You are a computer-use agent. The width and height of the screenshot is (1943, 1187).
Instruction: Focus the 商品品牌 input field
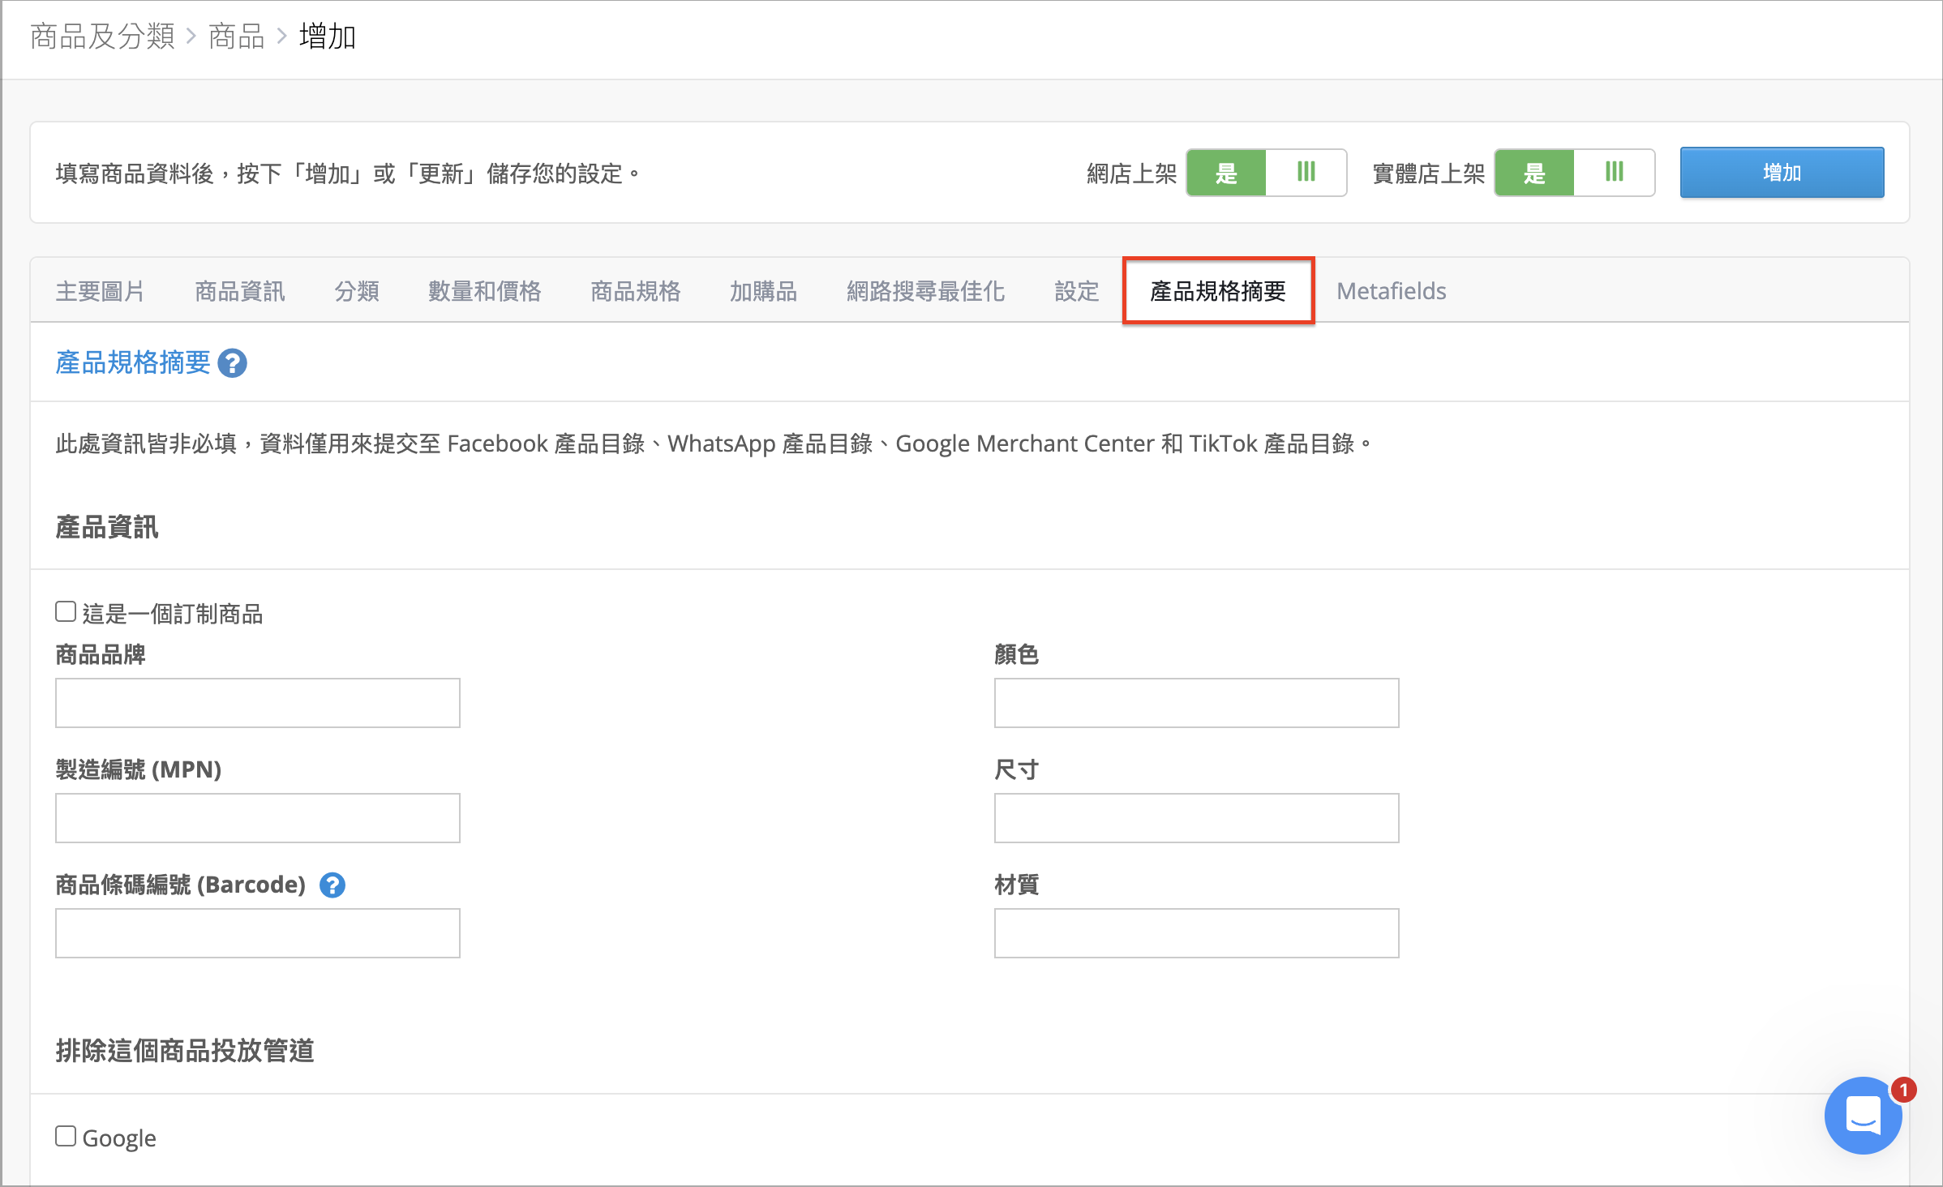click(x=258, y=703)
